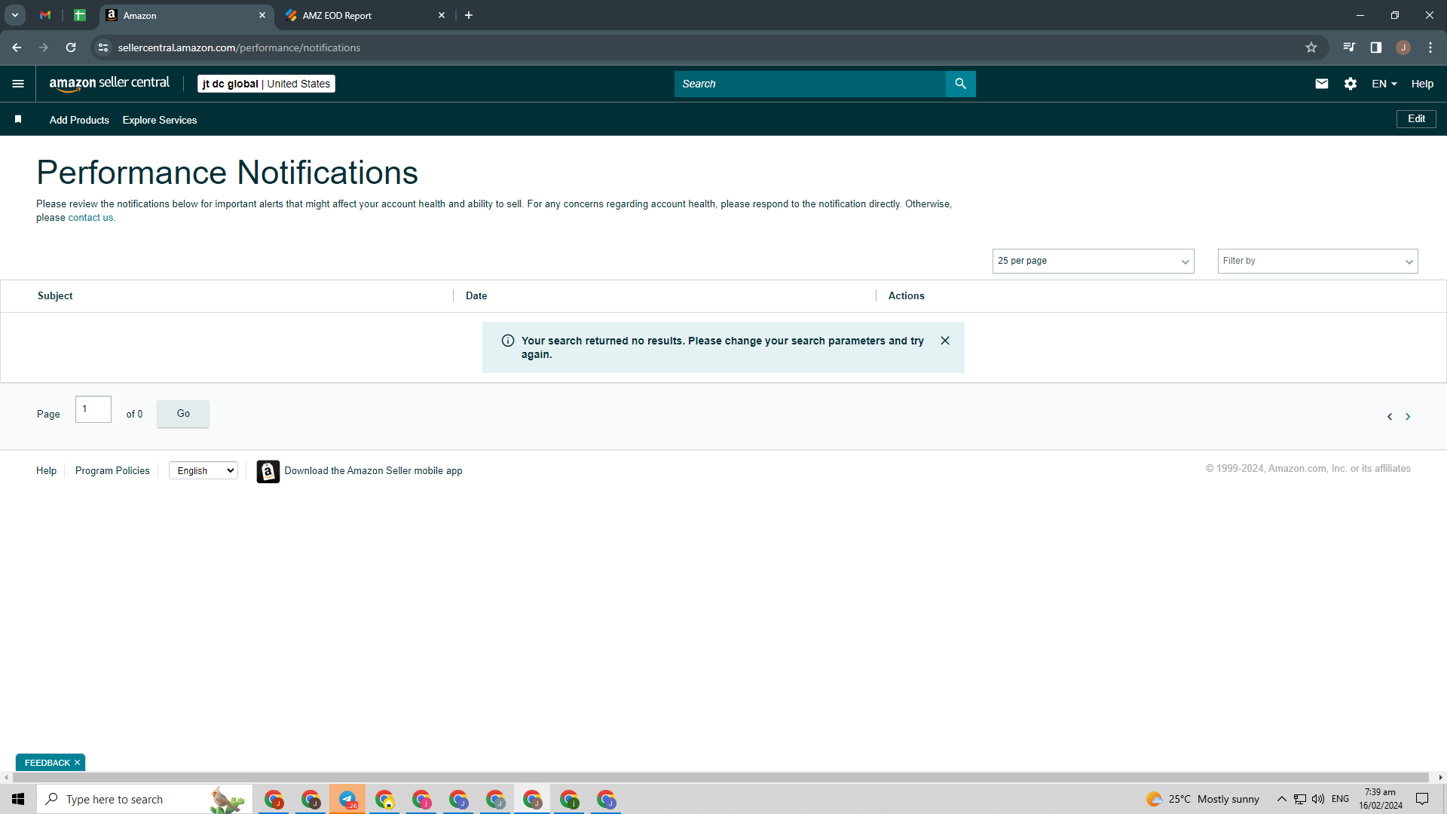Click Add Products menu item
Viewport: 1447px width, 814px height.
(x=79, y=120)
